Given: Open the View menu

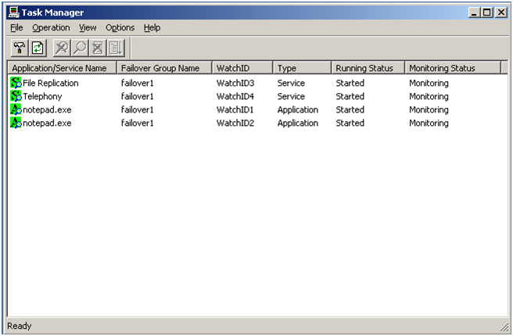Looking at the screenshot, I should coord(88,27).
